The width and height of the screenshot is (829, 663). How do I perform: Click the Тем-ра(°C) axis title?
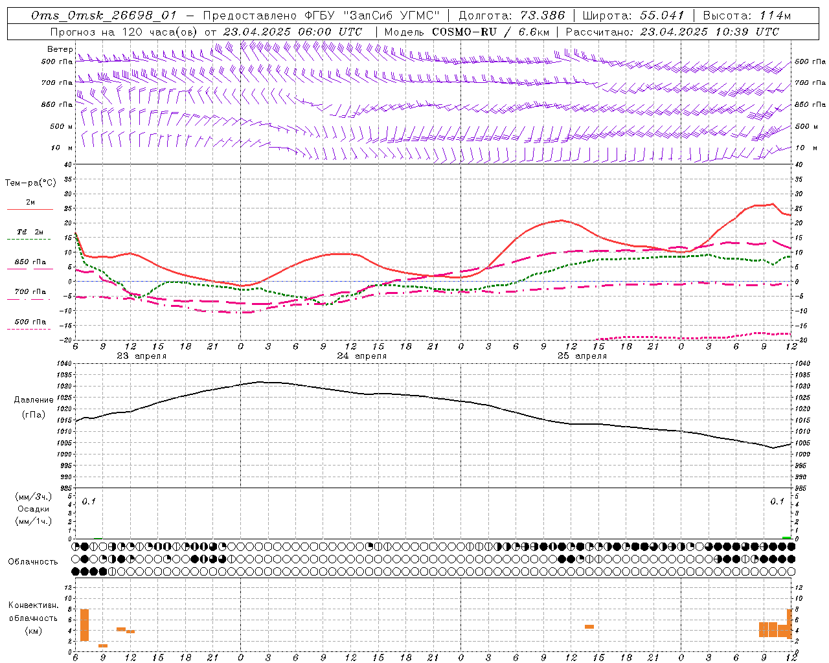pyautogui.click(x=30, y=183)
